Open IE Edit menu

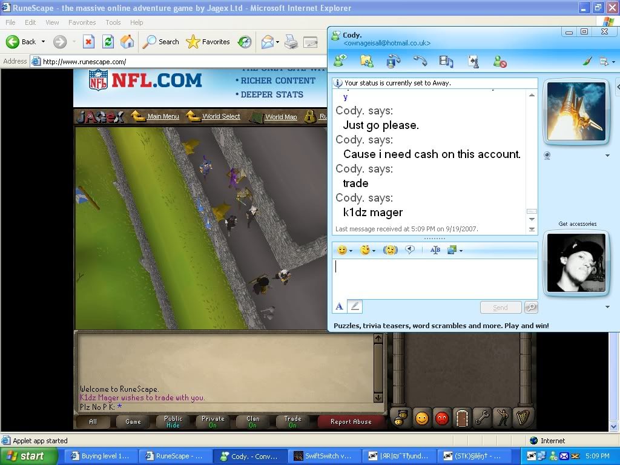coord(30,22)
